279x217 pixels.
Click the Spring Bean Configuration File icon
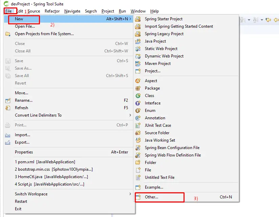click(x=138, y=148)
